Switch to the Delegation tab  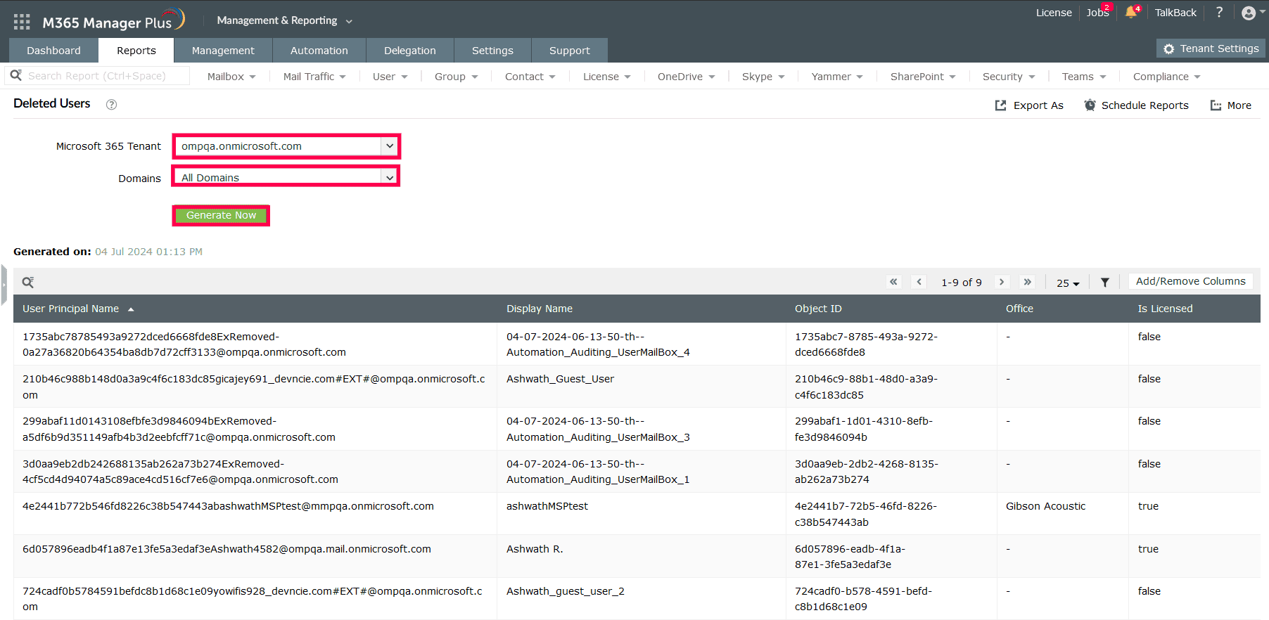click(x=410, y=51)
